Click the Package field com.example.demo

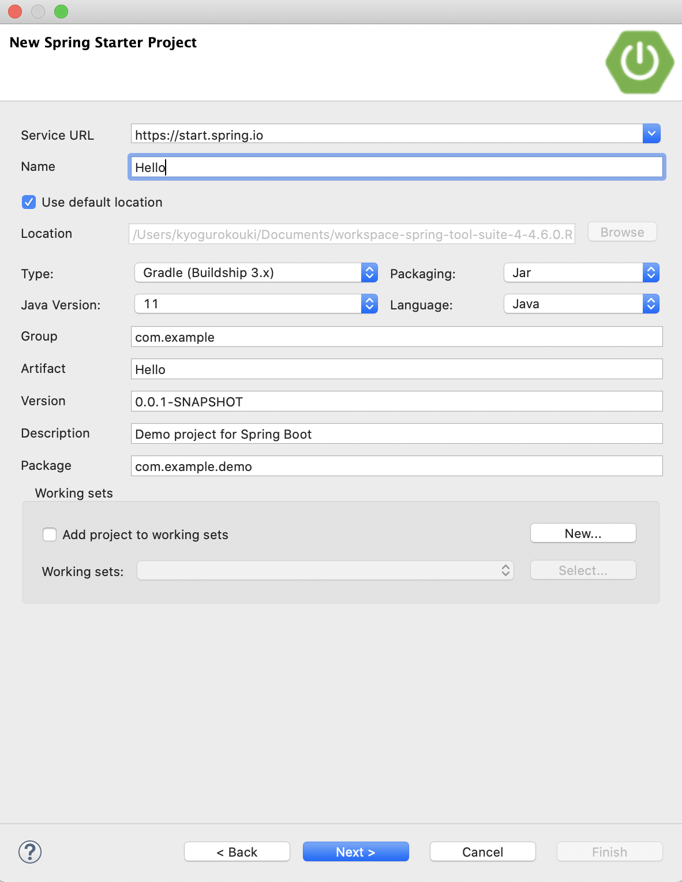click(397, 466)
